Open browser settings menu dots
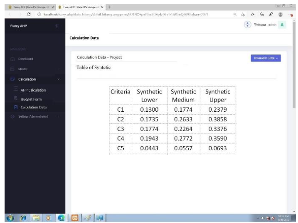Viewport: 298px width, 223px height. click(291, 15)
